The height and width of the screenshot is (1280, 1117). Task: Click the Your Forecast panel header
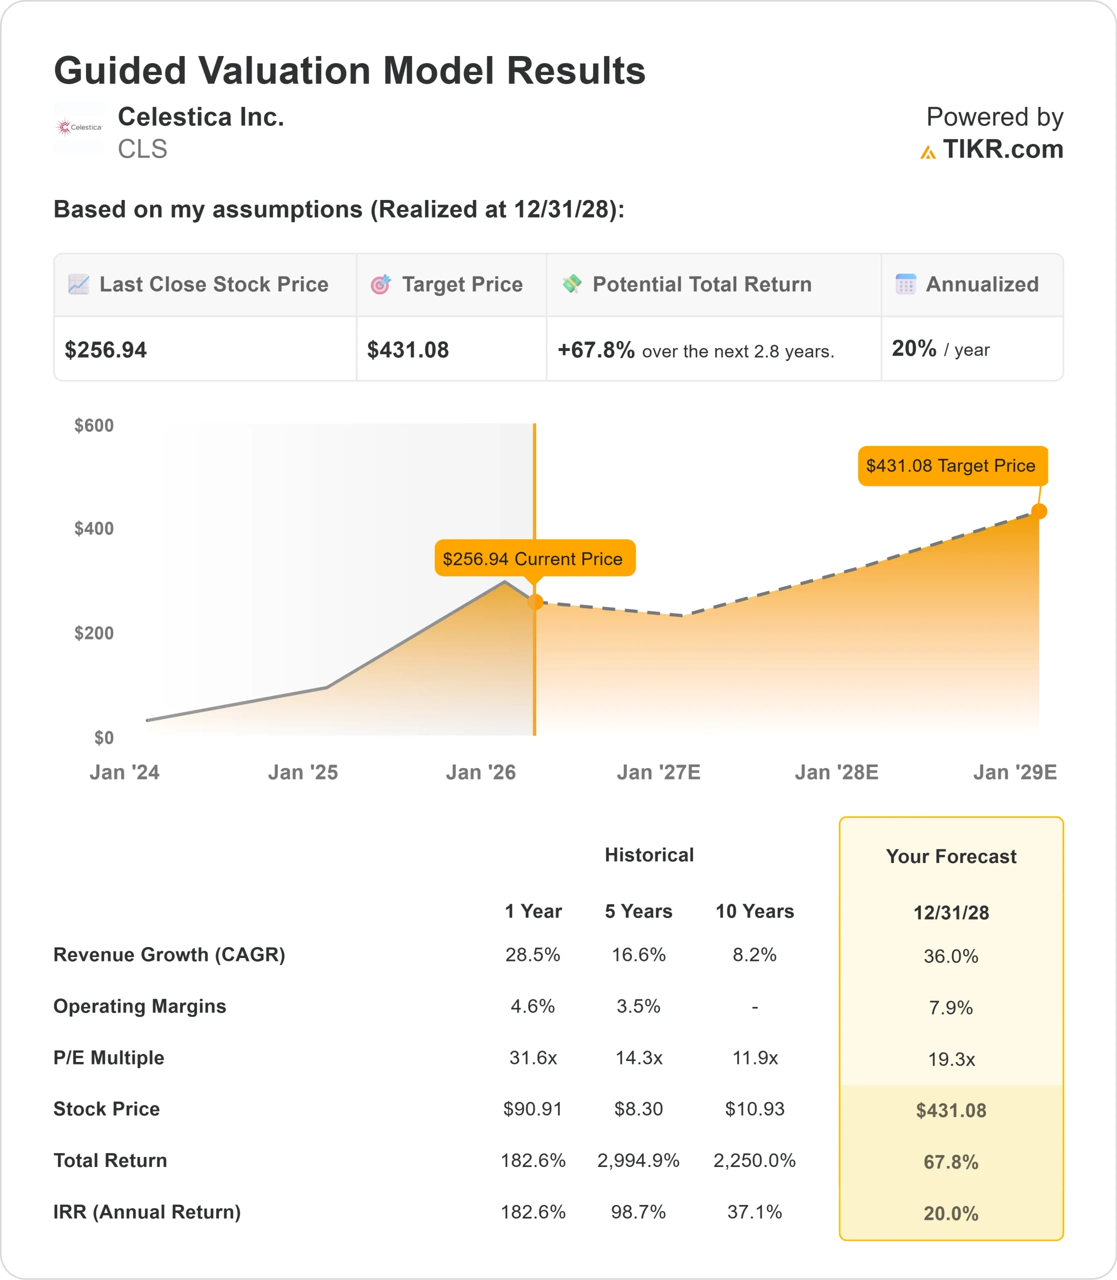[950, 856]
